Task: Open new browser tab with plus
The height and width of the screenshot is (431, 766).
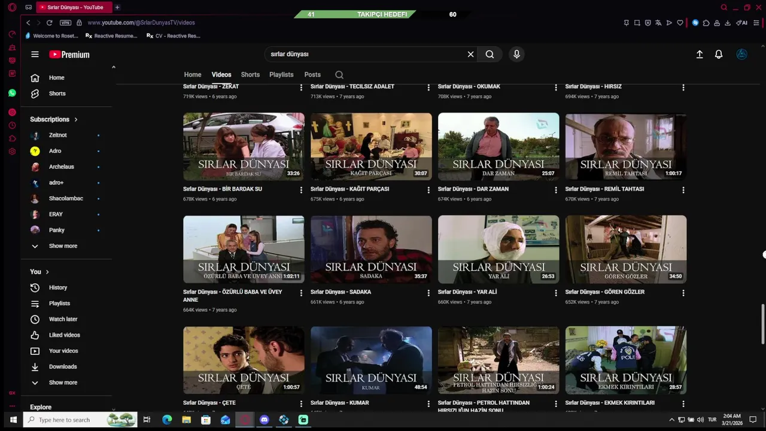Action: tap(117, 7)
